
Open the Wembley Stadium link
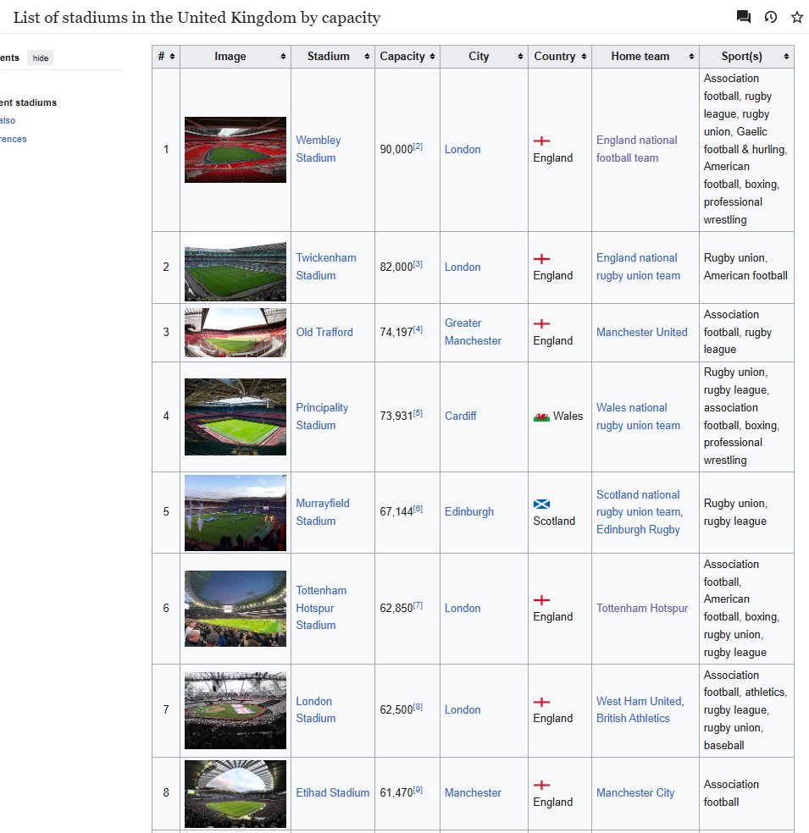tap(318, 149)
